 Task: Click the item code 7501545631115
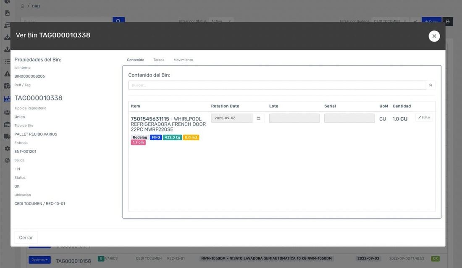[x=150, y=119]
